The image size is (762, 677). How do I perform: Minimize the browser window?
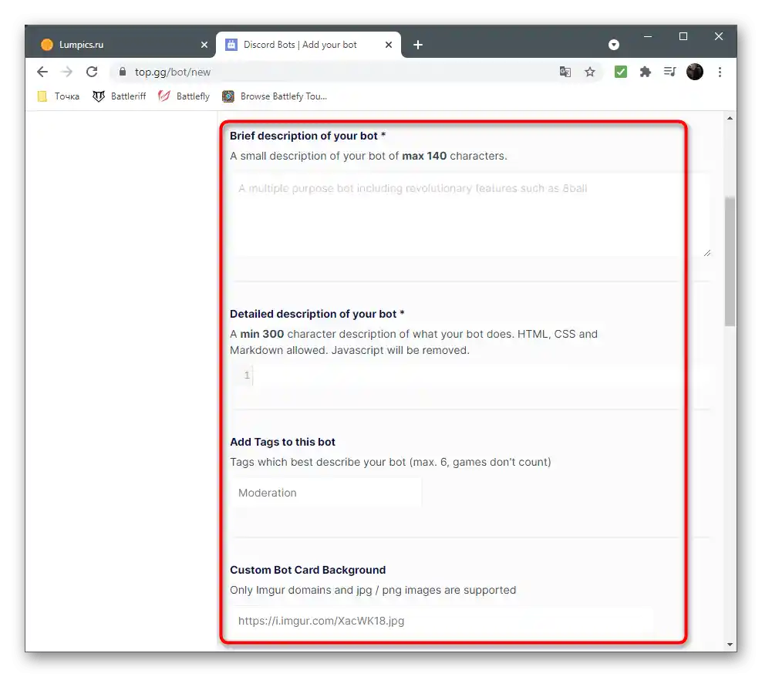pos(648,36)
